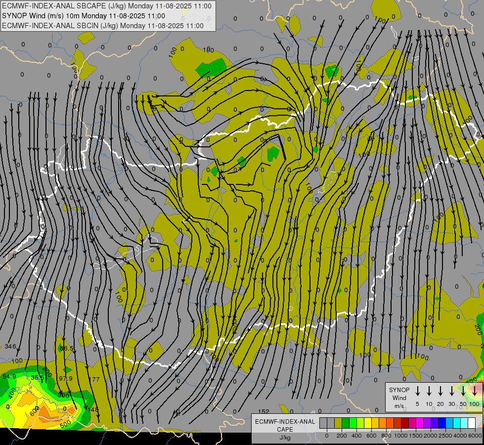
Task: Pick the orange CAPE swatch left of 800
Action: (x=383, y=423)
